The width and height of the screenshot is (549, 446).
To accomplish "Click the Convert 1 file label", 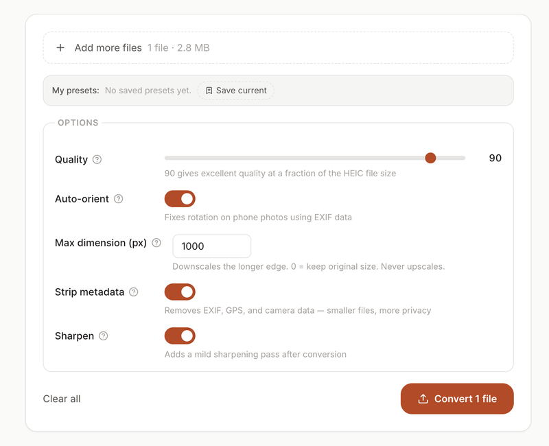I will 465,399.
